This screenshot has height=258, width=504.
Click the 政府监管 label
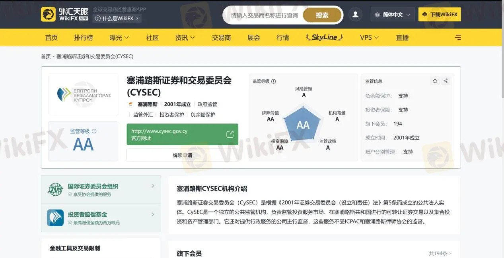[207, 104]
